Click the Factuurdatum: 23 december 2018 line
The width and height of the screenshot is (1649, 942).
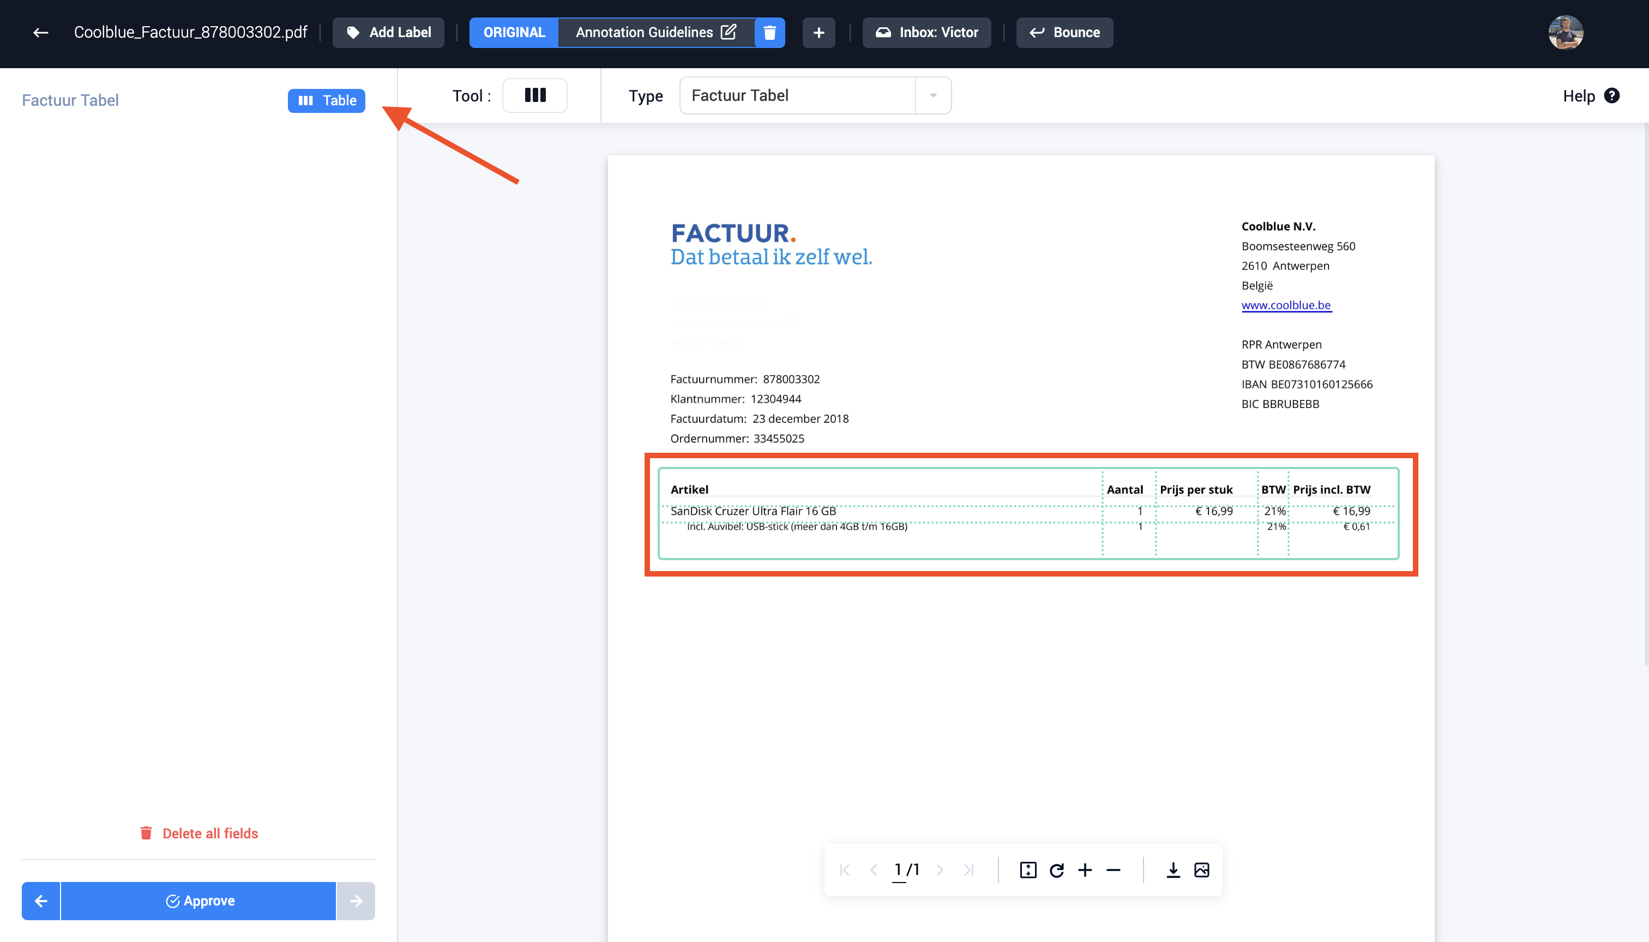pos(759,418)
